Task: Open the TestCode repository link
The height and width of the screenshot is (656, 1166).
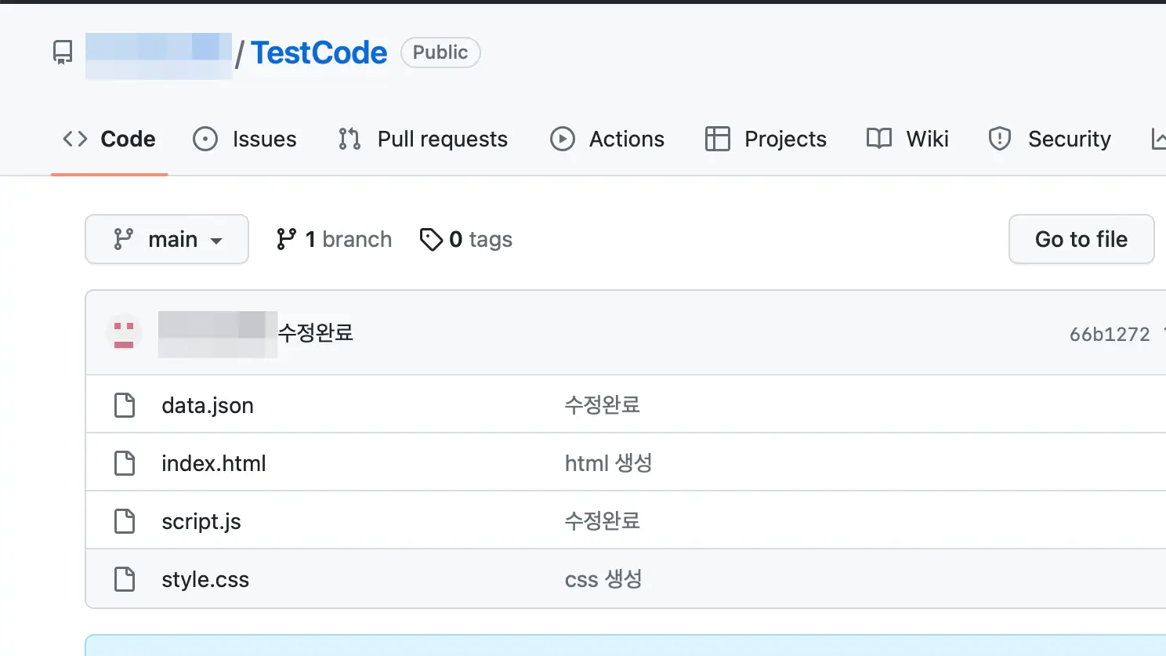Action: 318,53
